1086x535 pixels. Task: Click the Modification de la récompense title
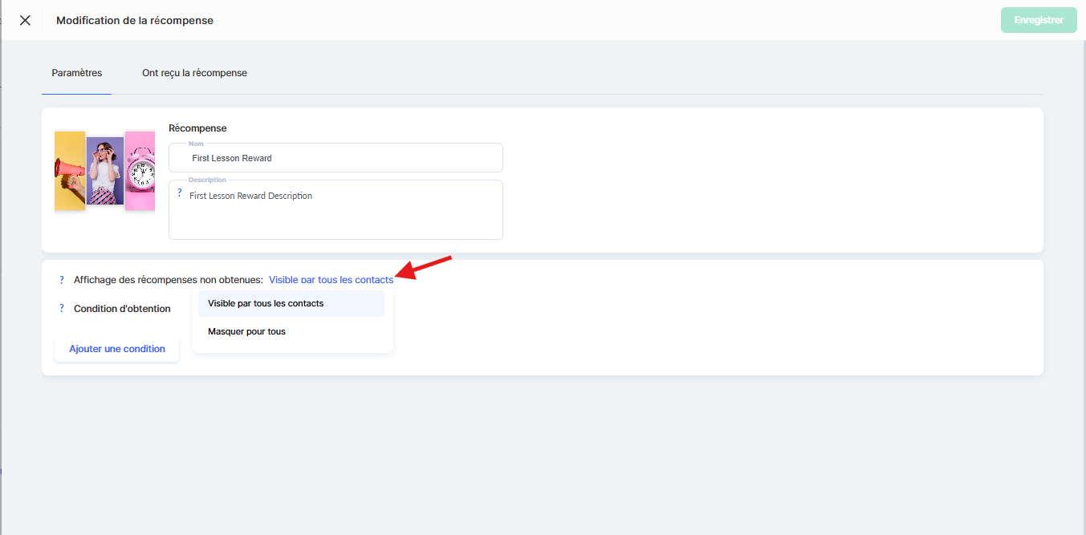pos(135,20)
